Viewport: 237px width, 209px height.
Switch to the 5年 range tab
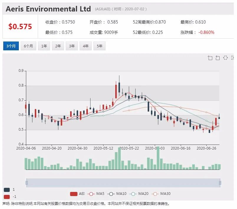100,46
